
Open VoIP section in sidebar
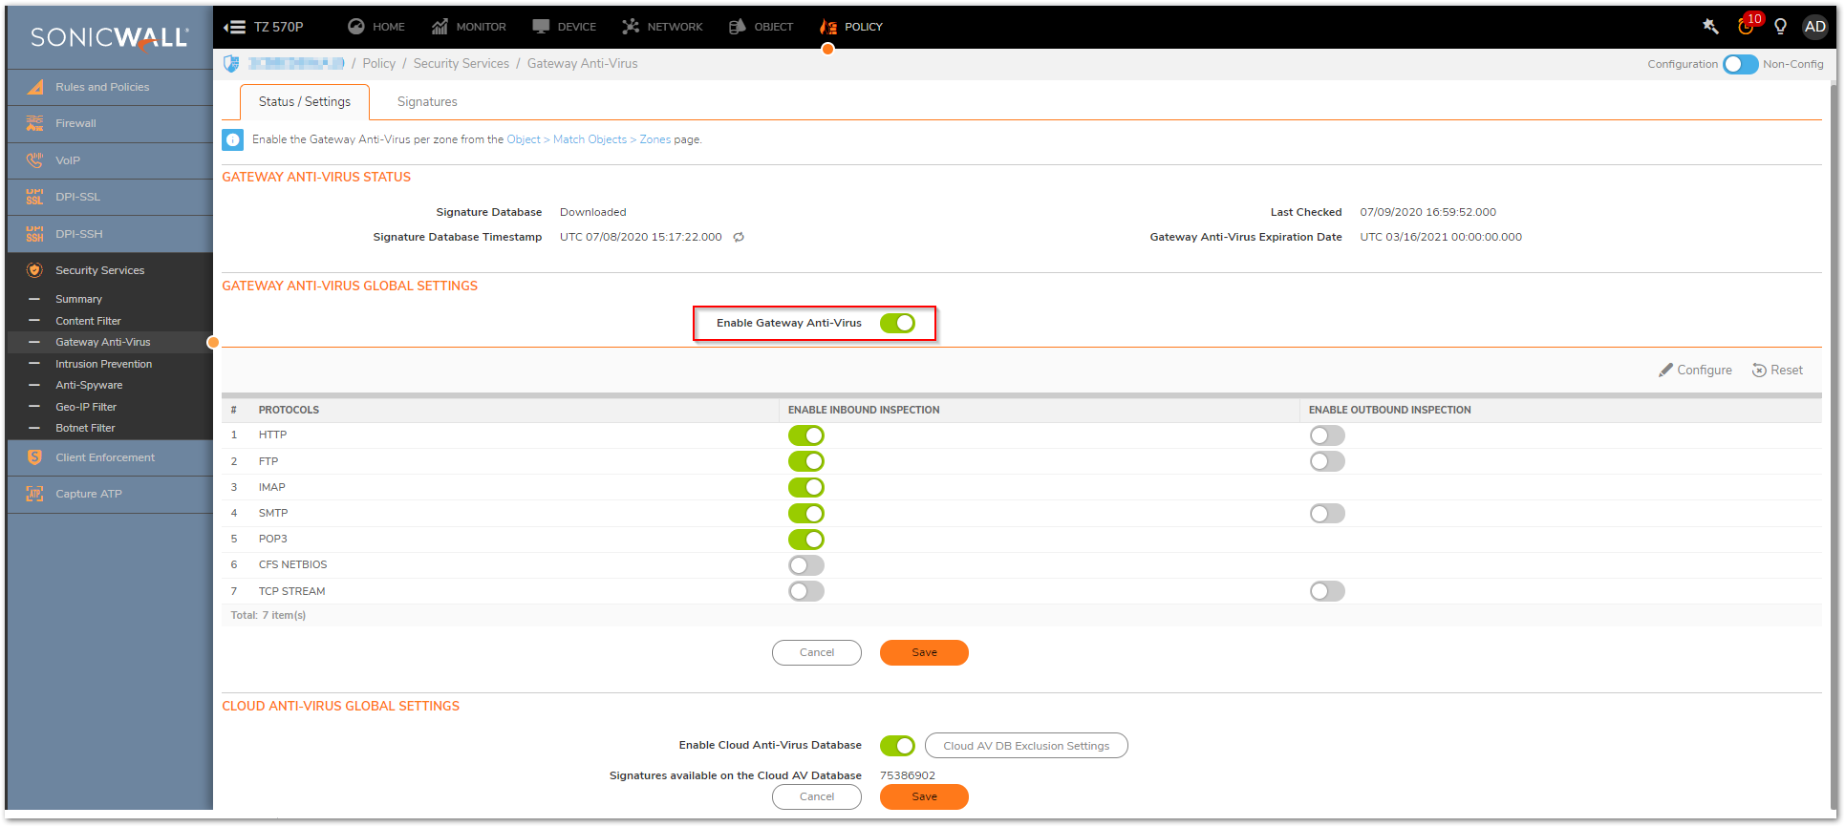tap(110, 160)
